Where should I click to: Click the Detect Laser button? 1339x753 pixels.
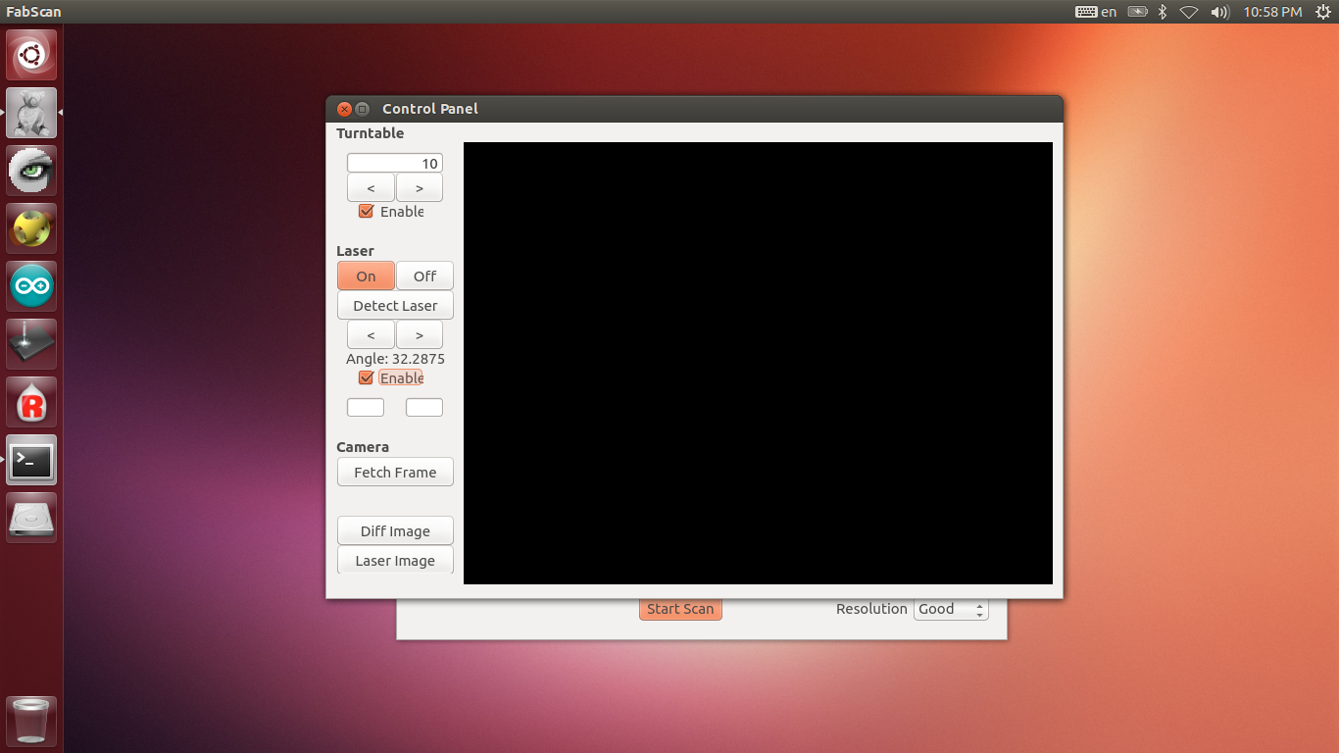tap(395, 306)
